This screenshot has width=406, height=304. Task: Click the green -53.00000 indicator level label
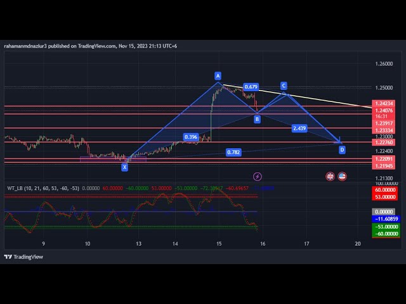[386, 226]
